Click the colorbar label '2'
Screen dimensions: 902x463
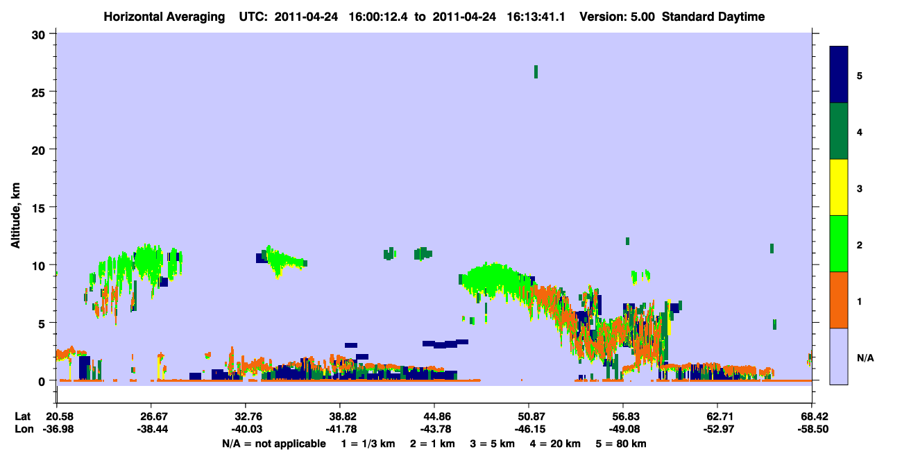click(860, 245)
